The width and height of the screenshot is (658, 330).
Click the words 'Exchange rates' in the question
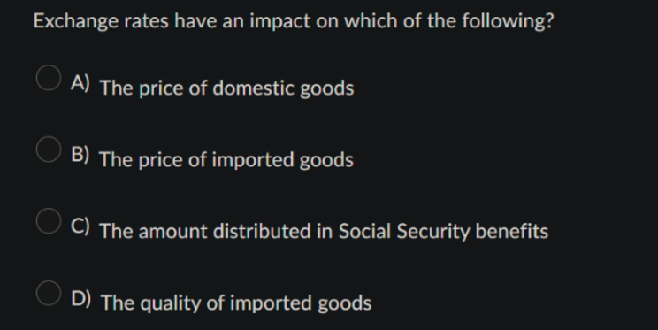click(101, 21)
